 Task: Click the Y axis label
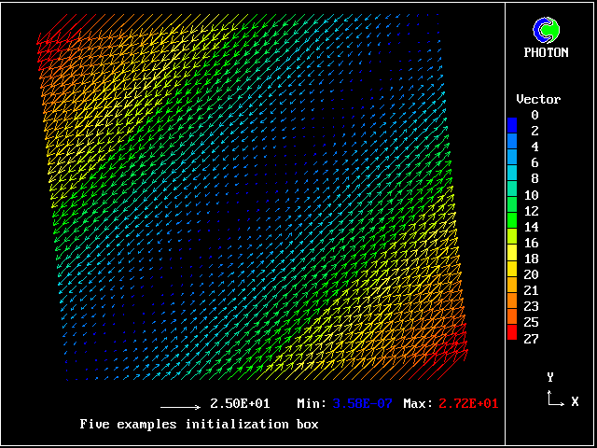[550, 378]
